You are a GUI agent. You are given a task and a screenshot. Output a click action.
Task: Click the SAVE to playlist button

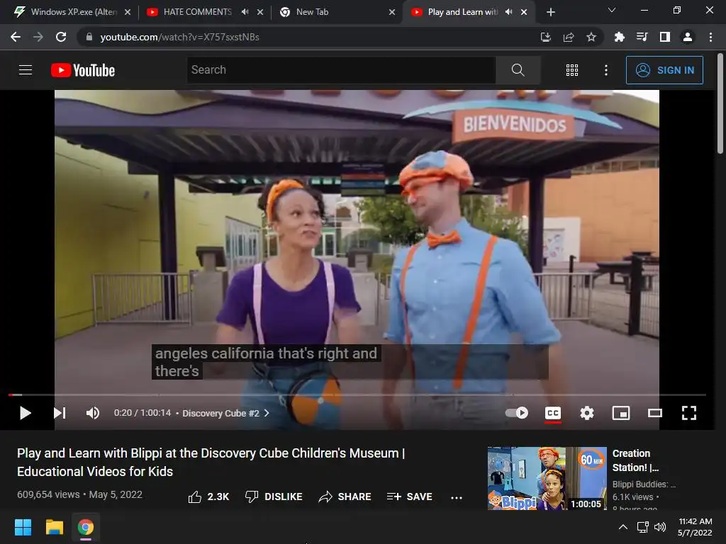click(x=409, y=497)
